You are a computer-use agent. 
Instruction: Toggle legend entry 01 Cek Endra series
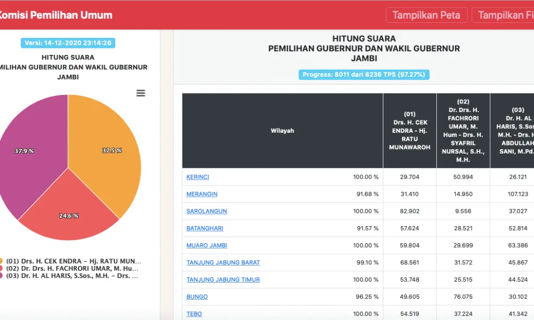(72, 261)
